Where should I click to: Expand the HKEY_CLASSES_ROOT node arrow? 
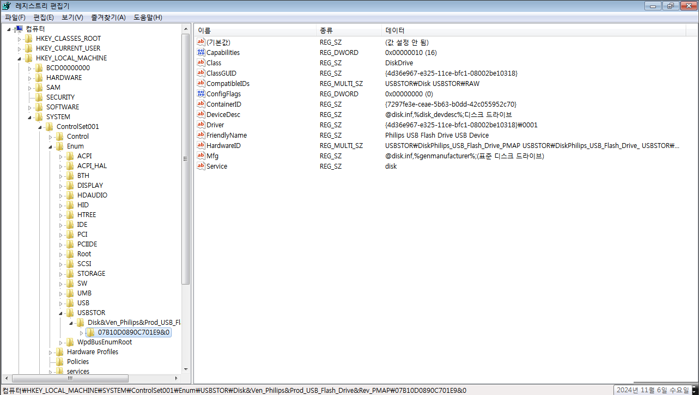20,39
